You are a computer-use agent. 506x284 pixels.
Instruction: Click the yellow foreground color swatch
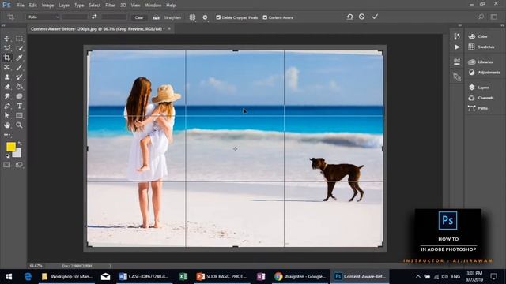pos(10,147)
